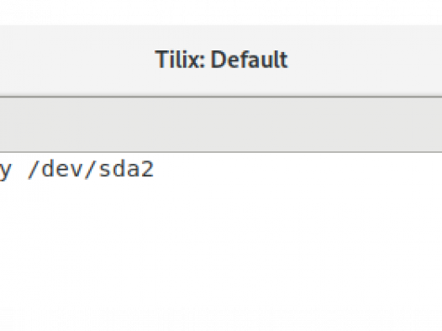Click header bar area just above the title

221,37
